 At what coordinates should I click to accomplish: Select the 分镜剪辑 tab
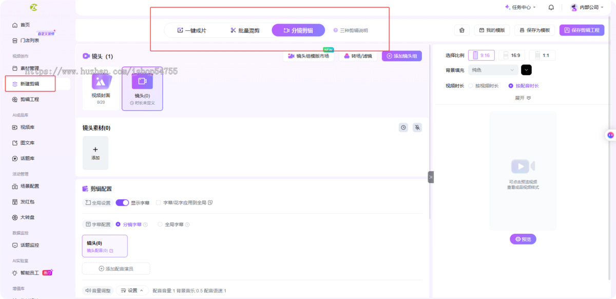pos(298,30)
